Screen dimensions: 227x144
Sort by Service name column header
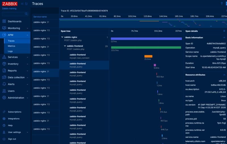40,17
